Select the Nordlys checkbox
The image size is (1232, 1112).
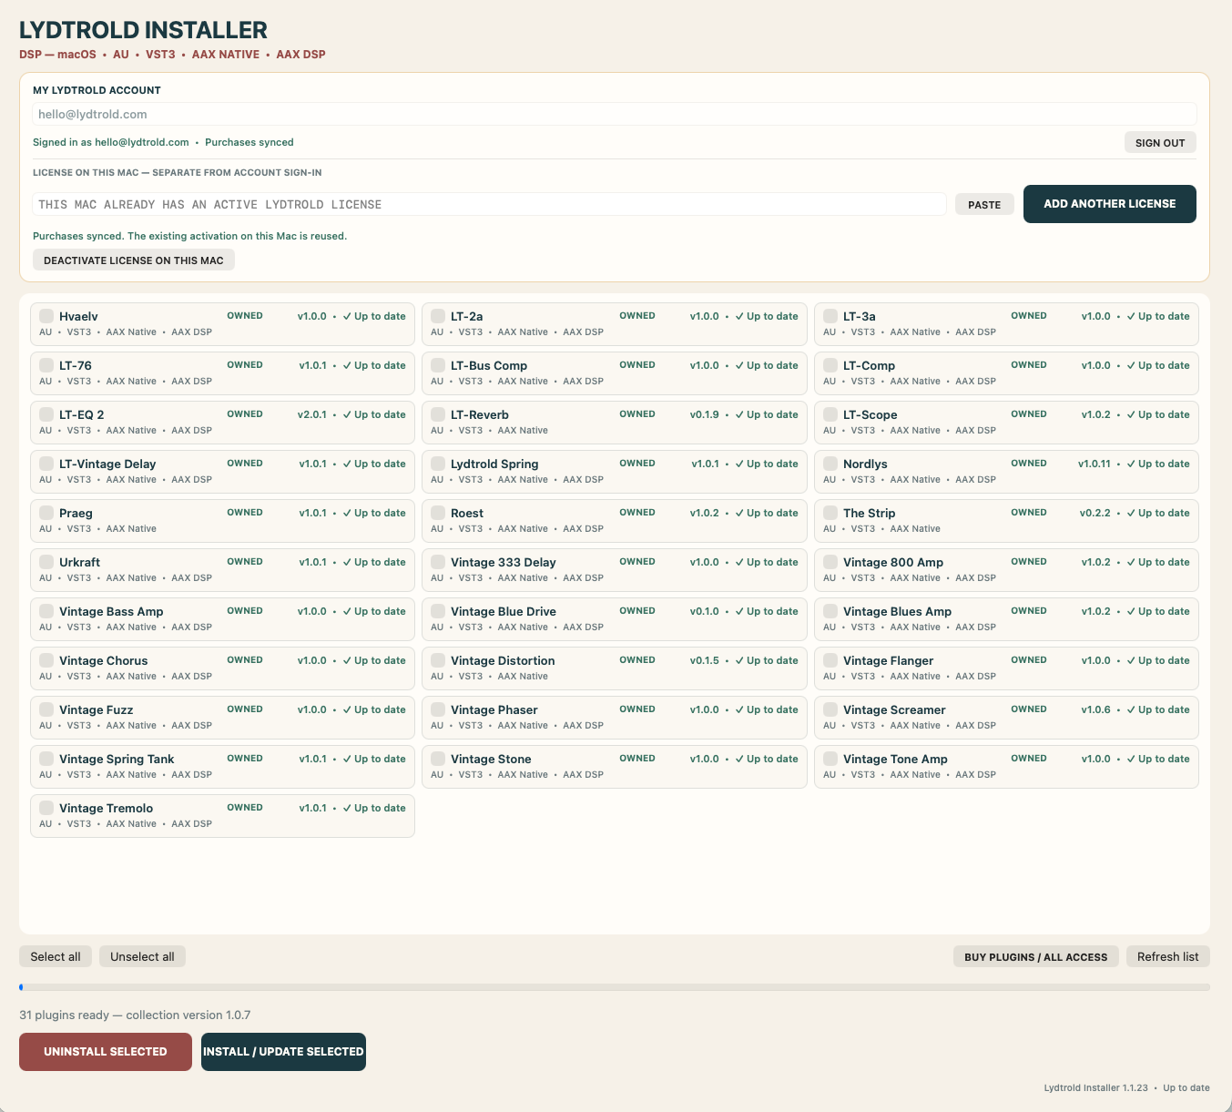(830, 464)
